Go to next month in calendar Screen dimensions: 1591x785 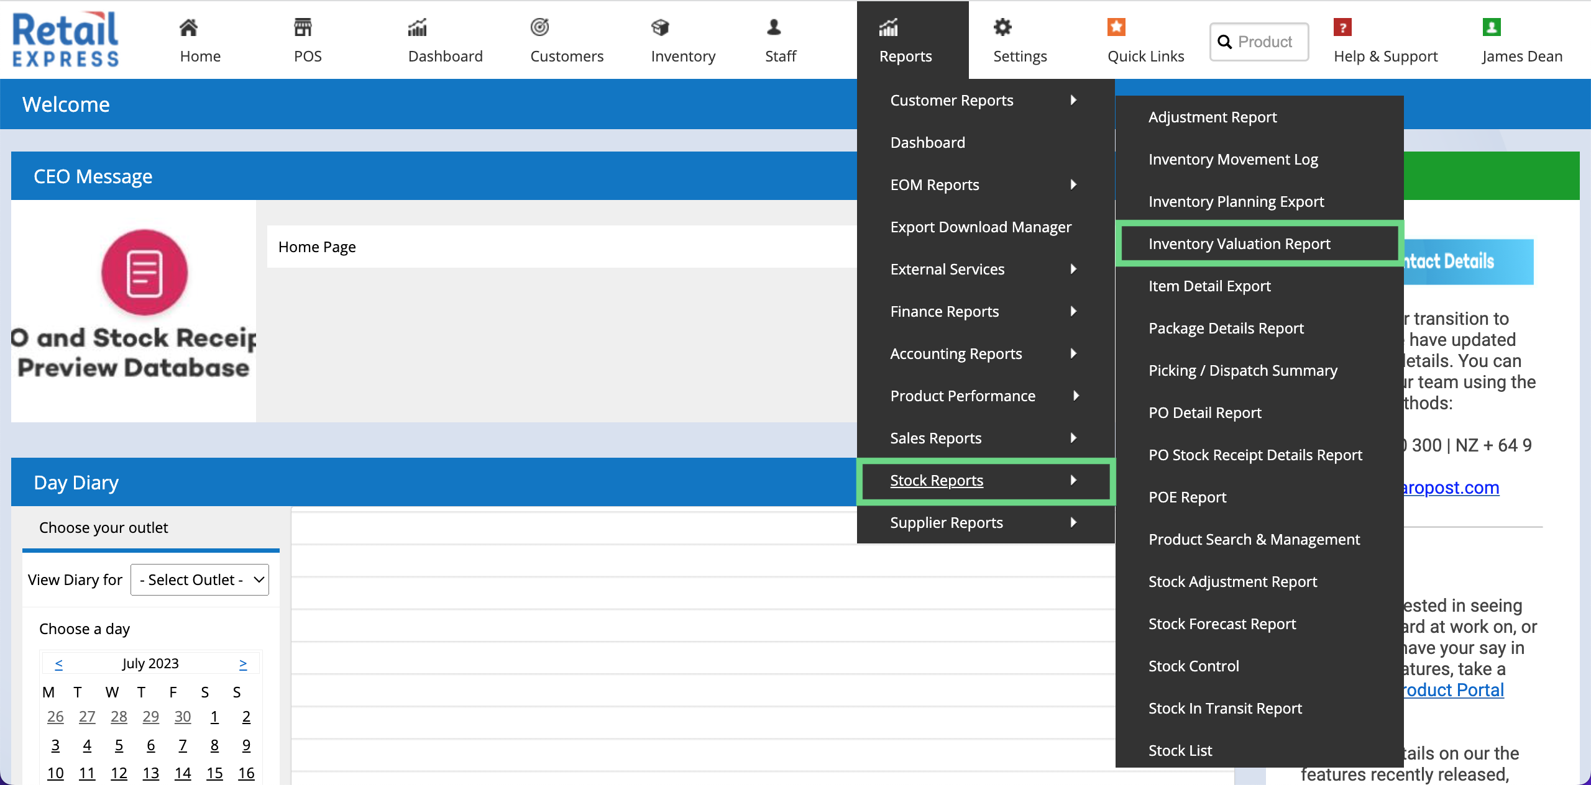[243, 663]
